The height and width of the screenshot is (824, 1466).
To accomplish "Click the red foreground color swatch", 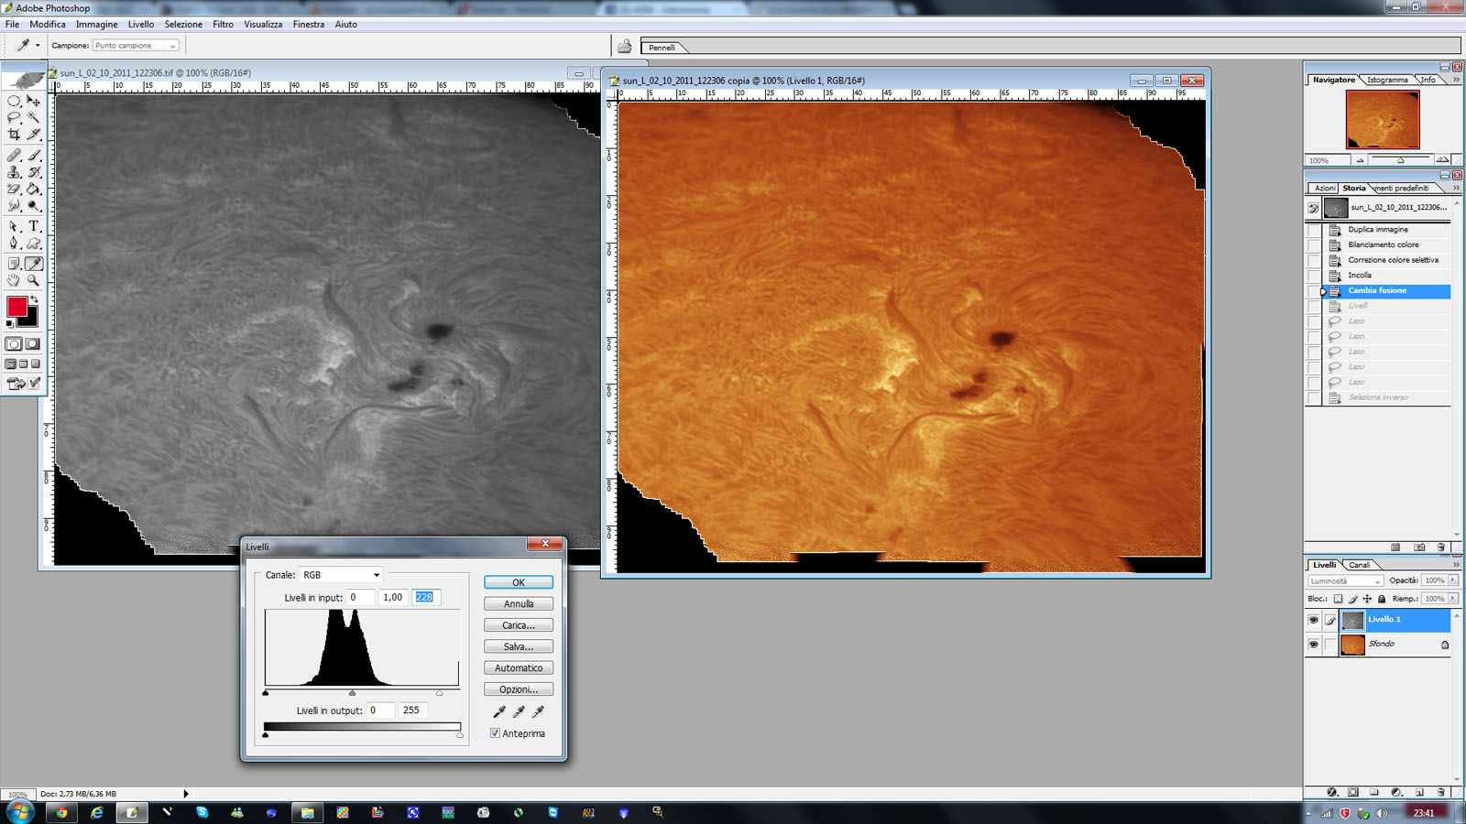I will [16, 307].
